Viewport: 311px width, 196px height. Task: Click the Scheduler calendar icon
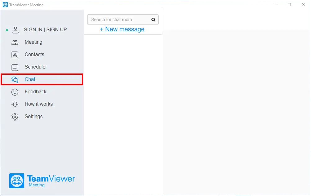(15, 67)
